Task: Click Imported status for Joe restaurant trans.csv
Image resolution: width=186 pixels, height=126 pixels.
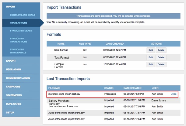Action: [109, 107]
